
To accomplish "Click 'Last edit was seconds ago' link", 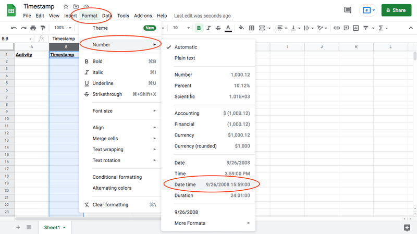I will coord(202,16).
